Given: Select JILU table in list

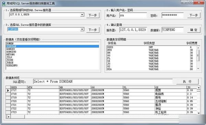Looking at the screenshot, I should click(x=53, y=57).
